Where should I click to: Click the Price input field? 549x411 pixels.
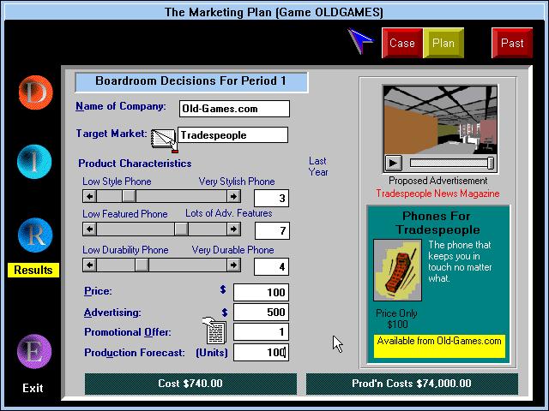(x=261, y=292)
